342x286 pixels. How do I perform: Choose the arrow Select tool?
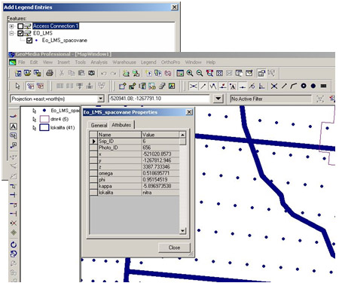tap(17, 86)
